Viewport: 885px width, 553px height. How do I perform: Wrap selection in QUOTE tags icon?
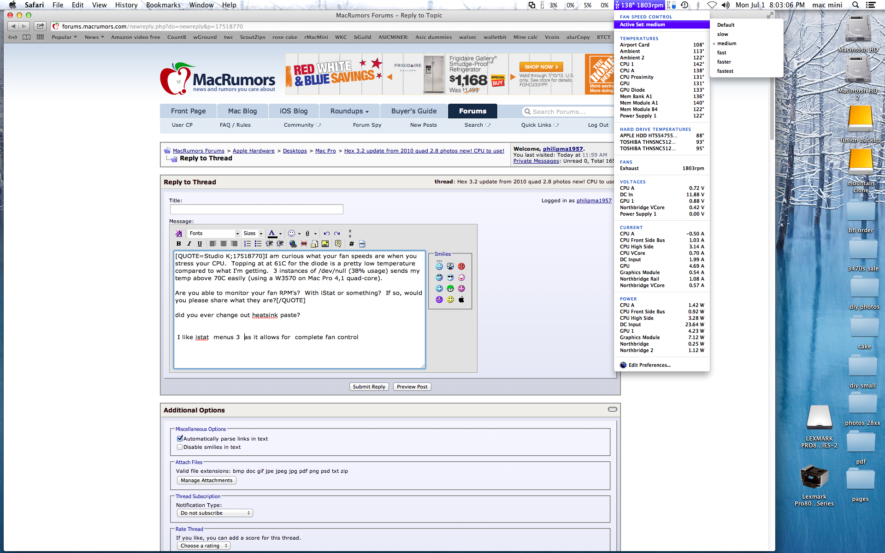338,244
